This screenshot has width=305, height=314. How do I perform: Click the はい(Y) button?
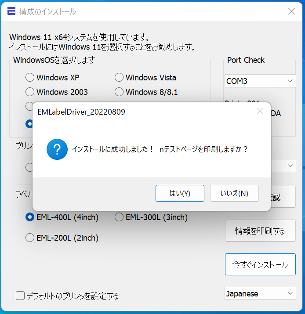click(180, 193)
